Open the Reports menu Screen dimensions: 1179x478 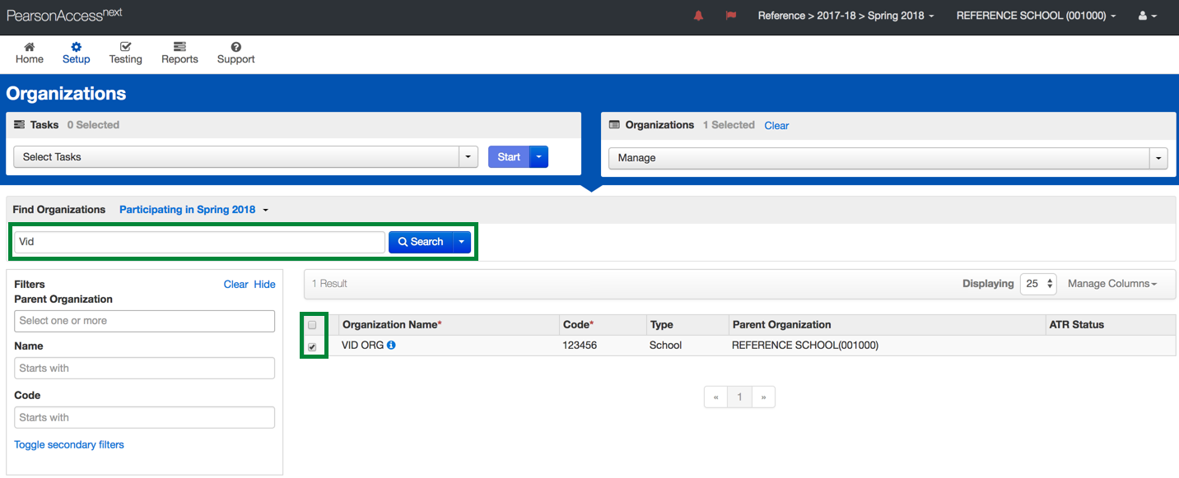pos(179,53)
